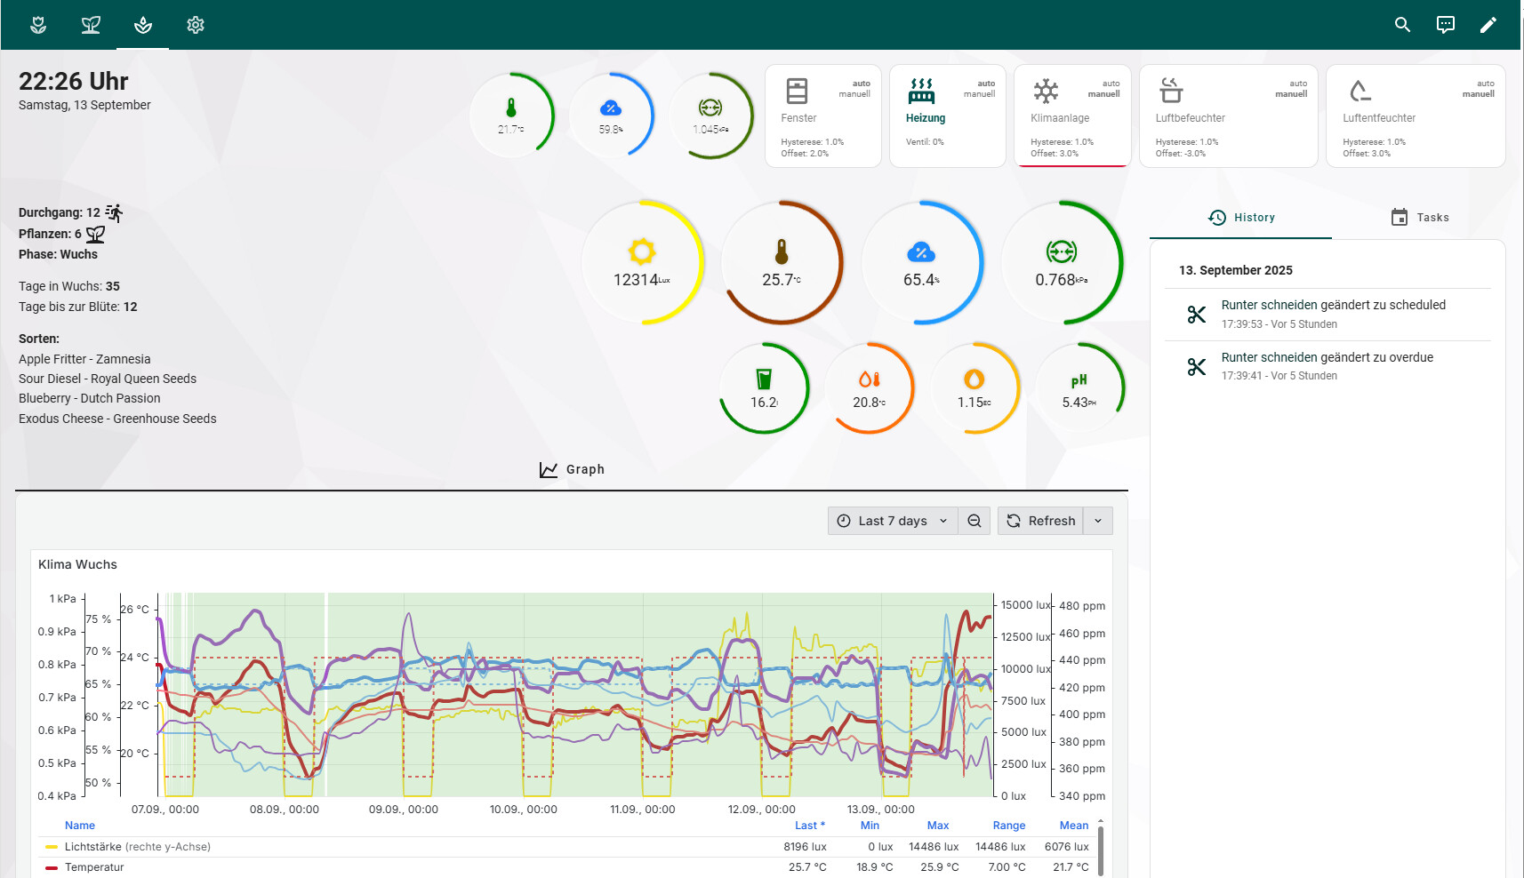Click the small 59.8 % humidity gauge
The image size is (1524, 878).
611,116
